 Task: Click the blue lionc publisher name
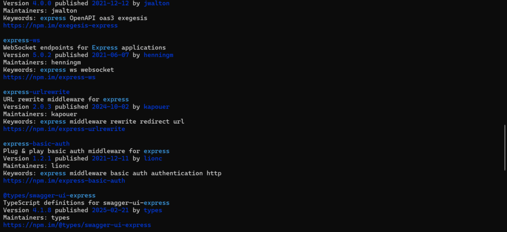(153, 159)
